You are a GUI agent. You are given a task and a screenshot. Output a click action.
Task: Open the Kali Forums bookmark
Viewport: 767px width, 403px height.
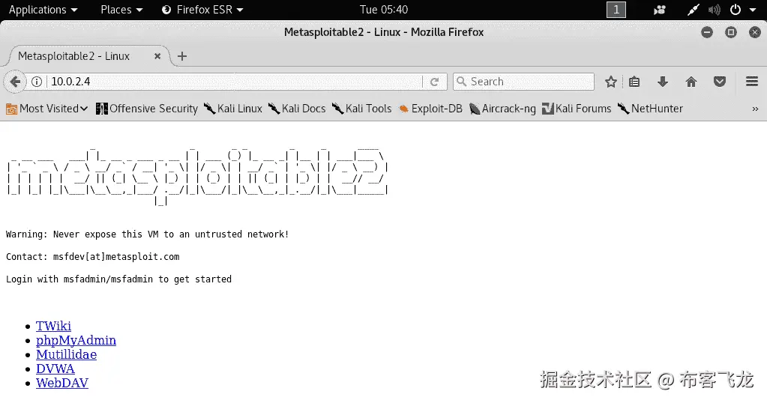[577, 109]
